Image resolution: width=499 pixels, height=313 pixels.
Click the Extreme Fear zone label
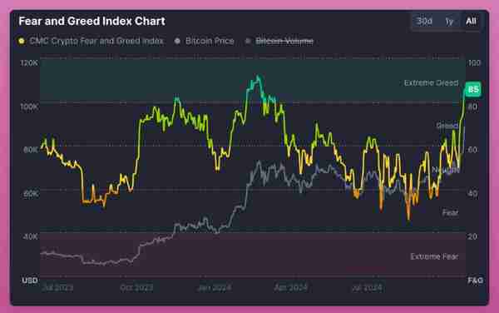click(x=434, y=256)
